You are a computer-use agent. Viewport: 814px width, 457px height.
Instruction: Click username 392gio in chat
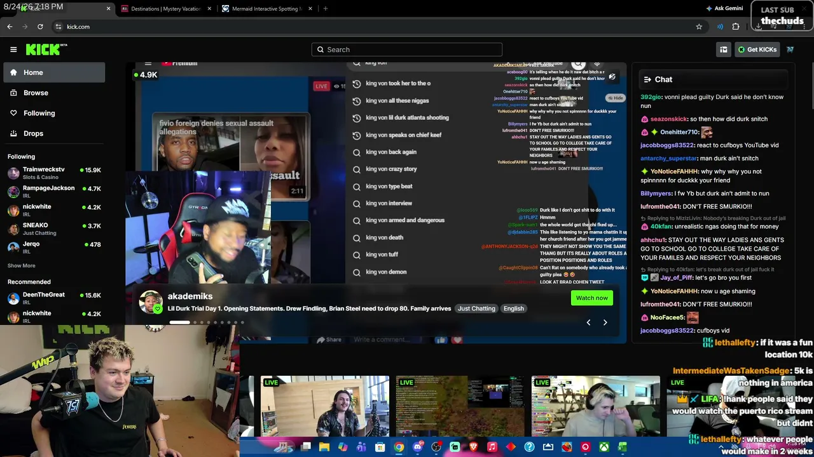click(651, 97)
